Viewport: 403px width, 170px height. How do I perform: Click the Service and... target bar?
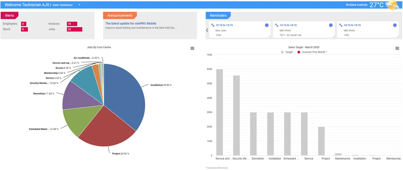click(x=219, y=112)
